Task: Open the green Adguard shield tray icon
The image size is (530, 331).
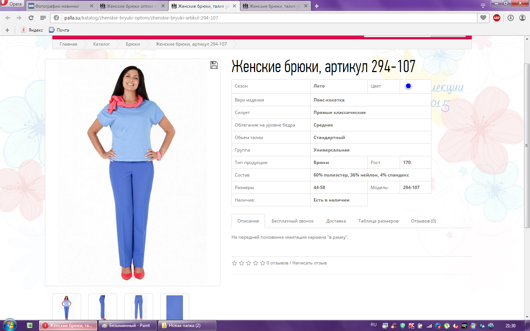Action: point(403,326)
